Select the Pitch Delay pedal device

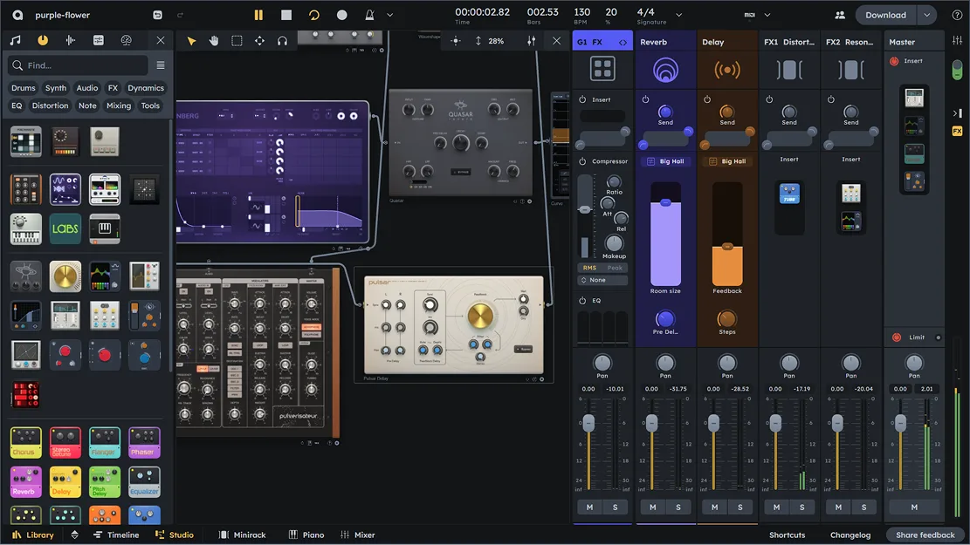point(105,482)
